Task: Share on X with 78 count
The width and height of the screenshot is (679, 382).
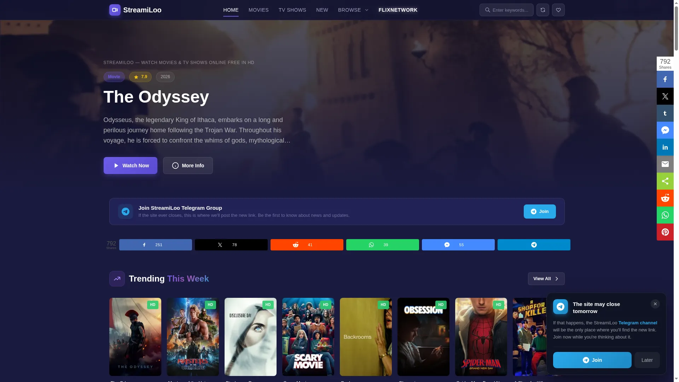Action: (x=231, y=245)
